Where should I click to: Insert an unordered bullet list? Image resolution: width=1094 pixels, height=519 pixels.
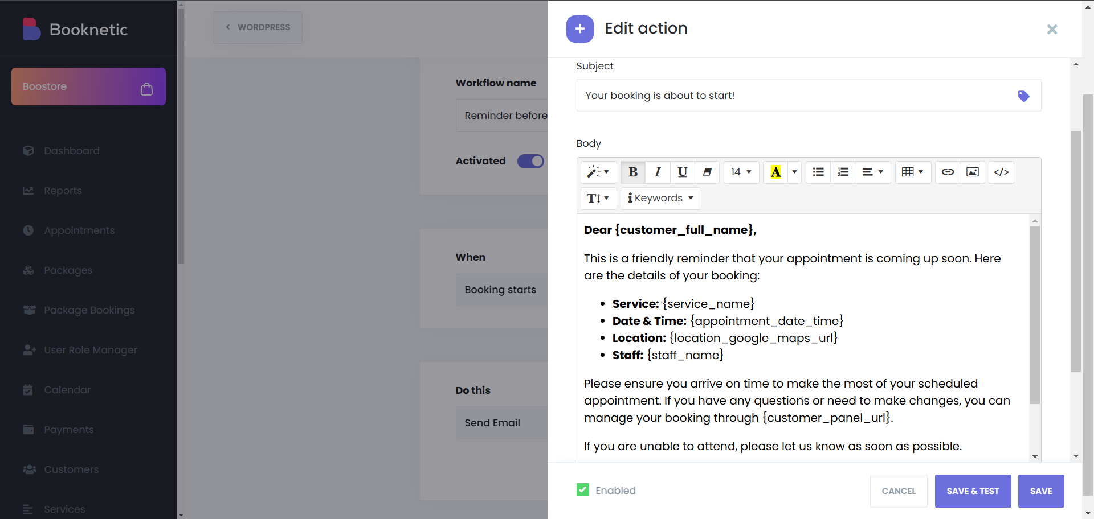818,172
